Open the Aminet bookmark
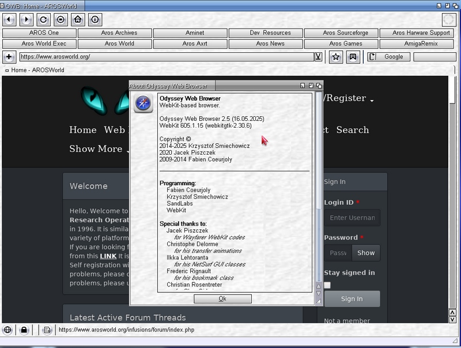461x348 pixels. (190, 33)
